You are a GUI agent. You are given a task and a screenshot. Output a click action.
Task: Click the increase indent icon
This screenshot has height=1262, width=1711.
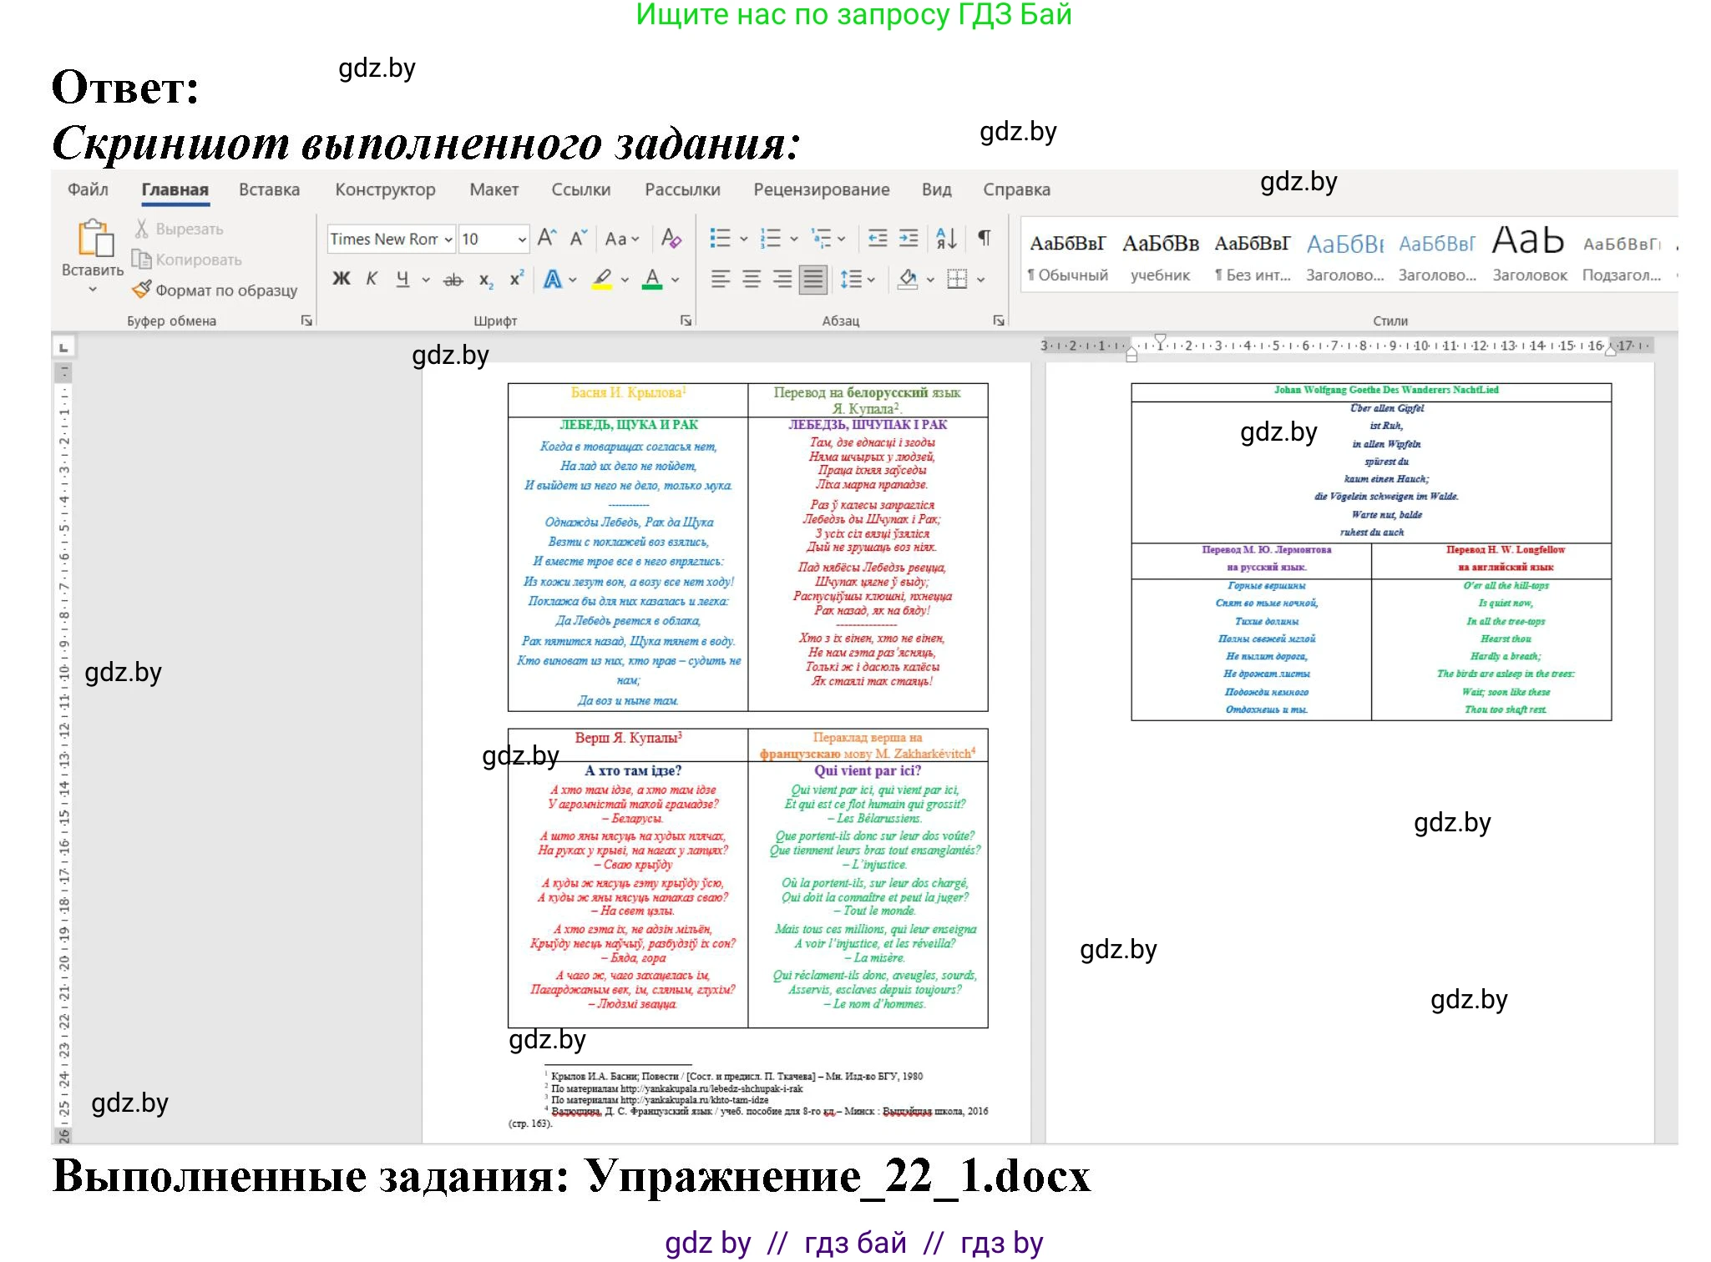tap(908, 238)
